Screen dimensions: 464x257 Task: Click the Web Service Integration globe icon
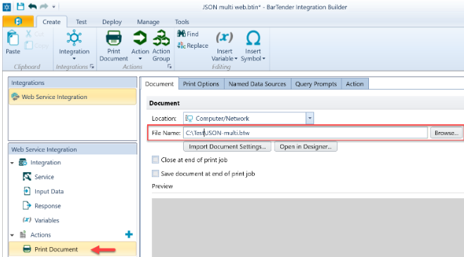click(x=15, y=96)
